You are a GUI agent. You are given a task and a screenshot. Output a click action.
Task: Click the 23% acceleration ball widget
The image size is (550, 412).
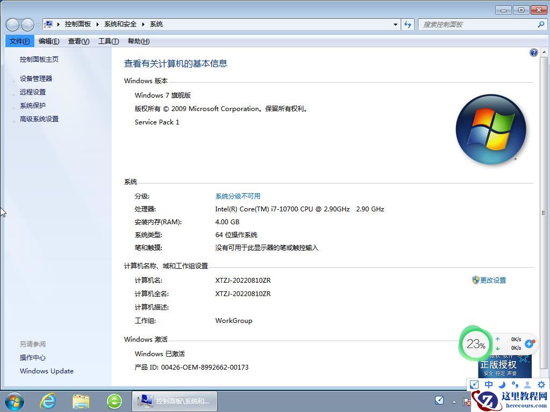(475, 344)
